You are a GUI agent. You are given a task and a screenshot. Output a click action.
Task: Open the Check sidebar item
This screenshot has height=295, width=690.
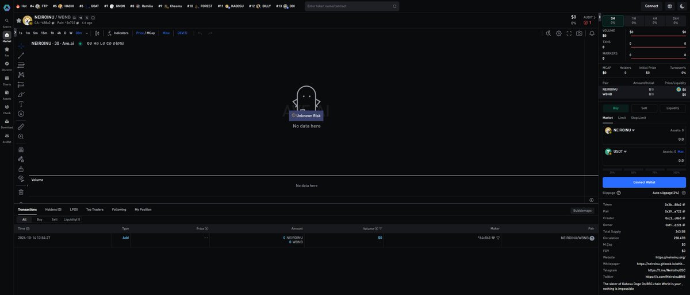coord(7,109)
